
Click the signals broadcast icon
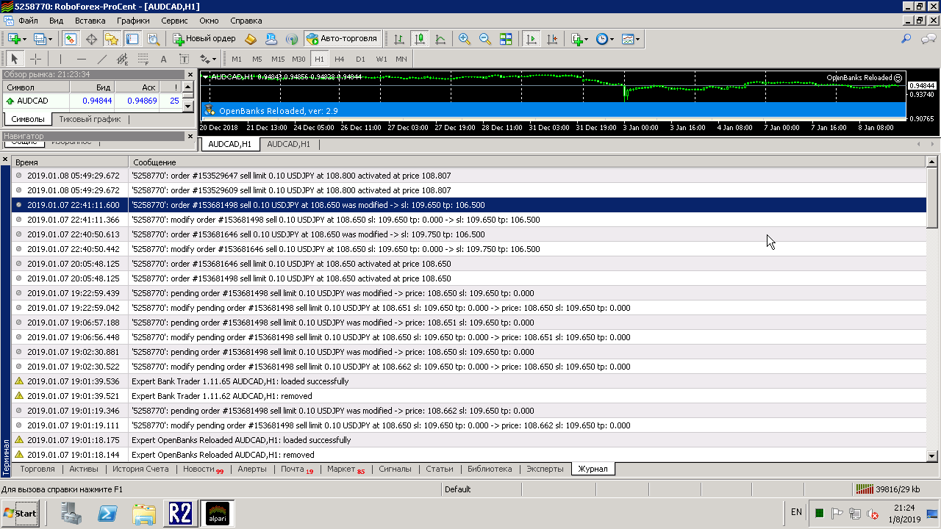pos(291,39)
